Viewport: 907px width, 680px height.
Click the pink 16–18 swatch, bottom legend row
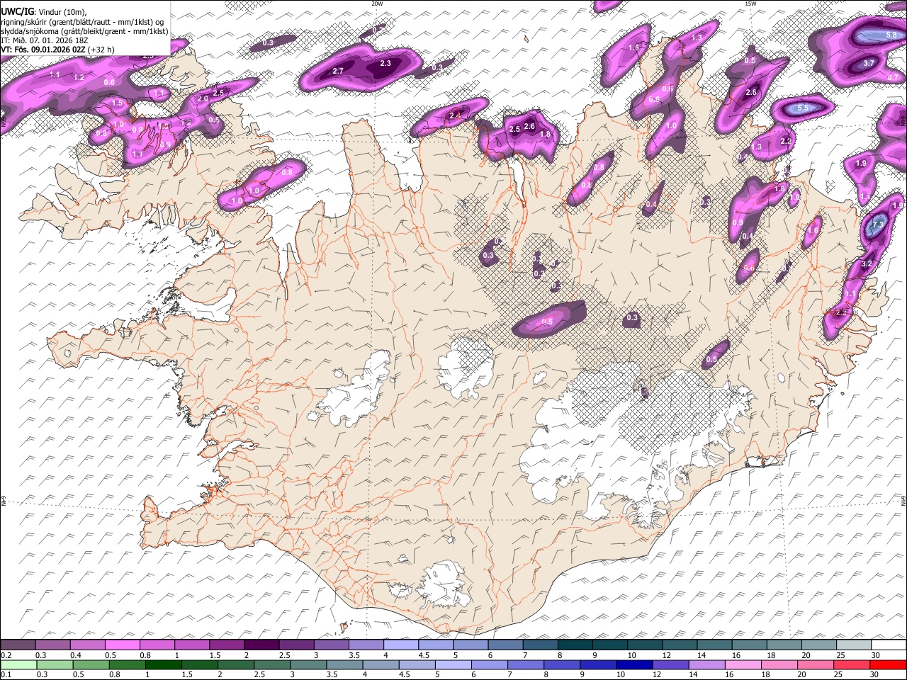743,664
